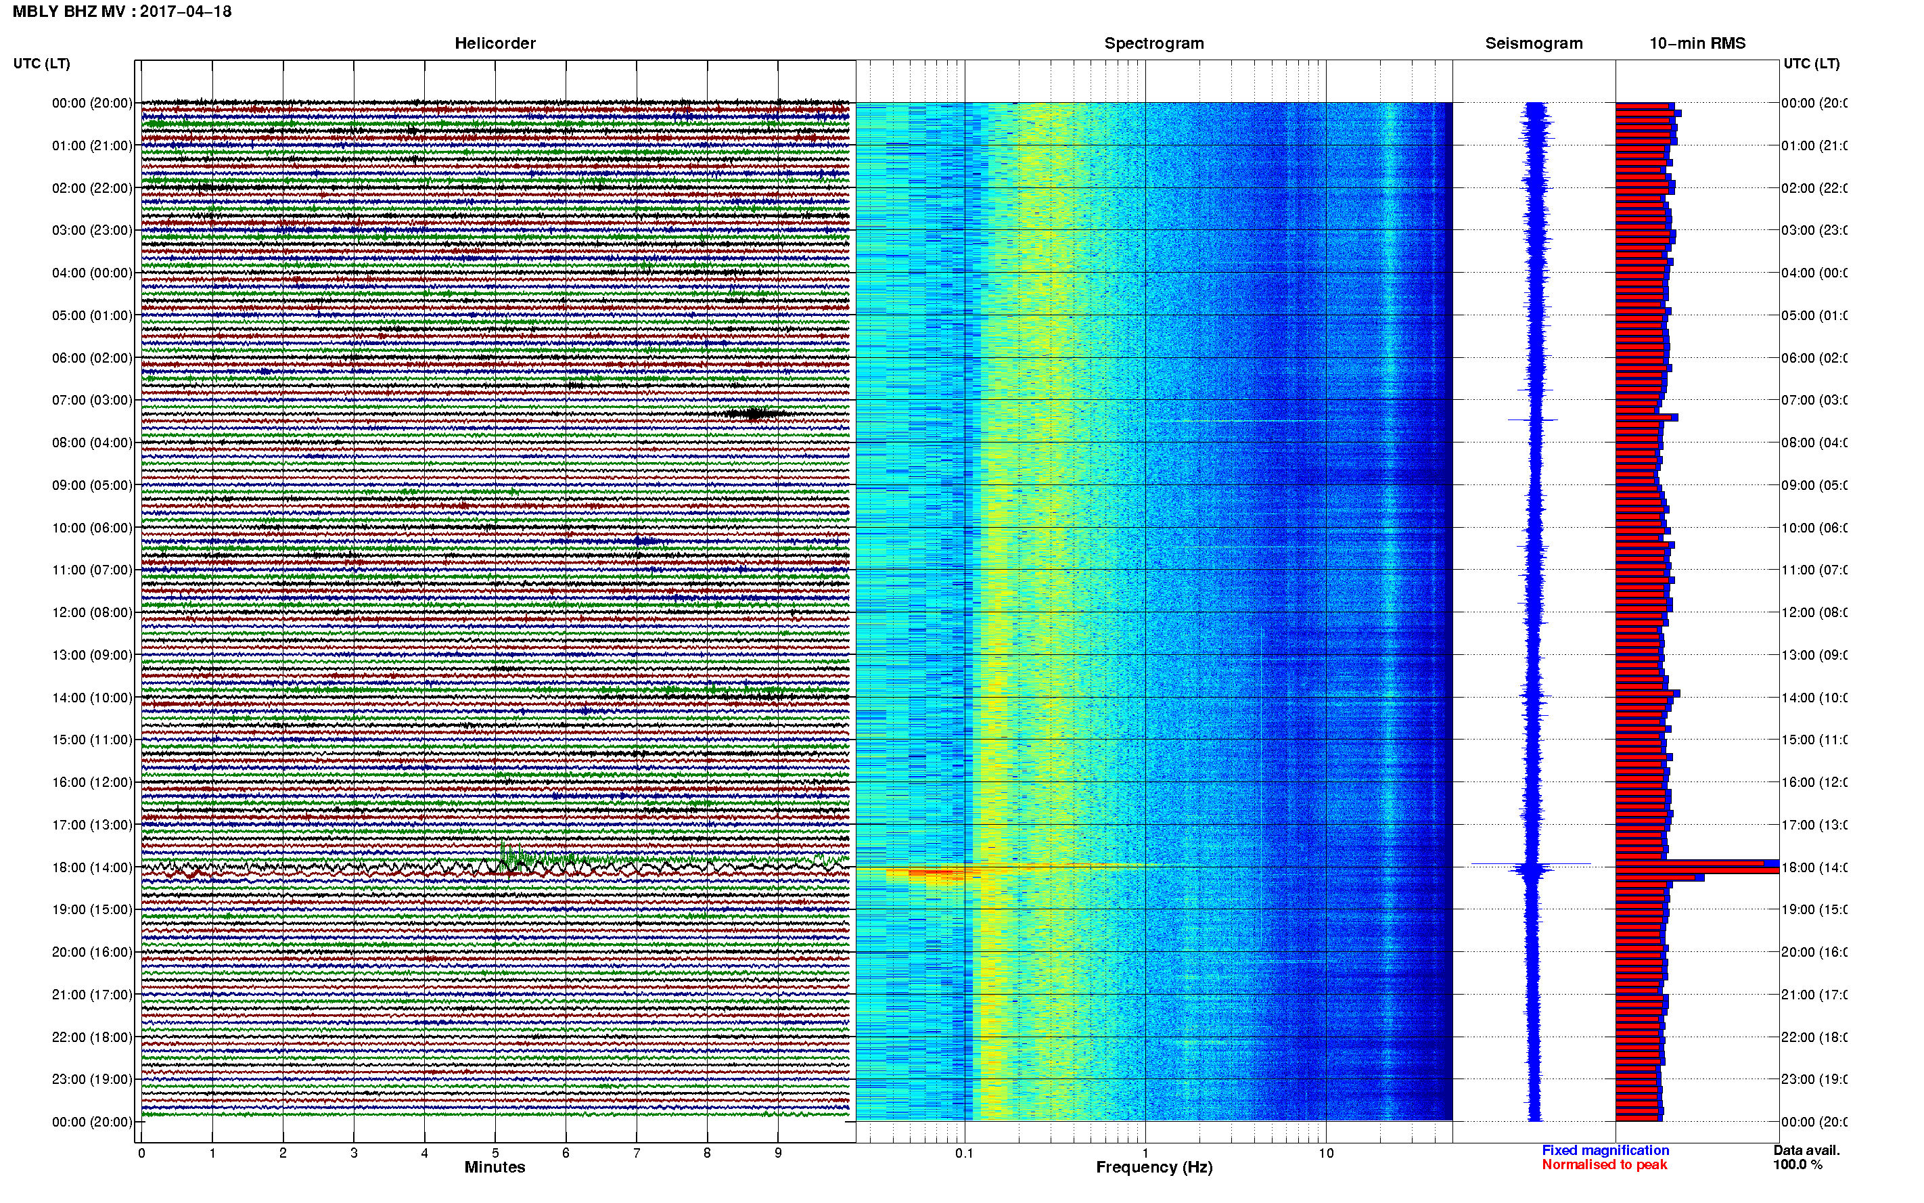Click the minute '0' tick label
This screenshot has width=1924, height=1203.
(141, 1153)
